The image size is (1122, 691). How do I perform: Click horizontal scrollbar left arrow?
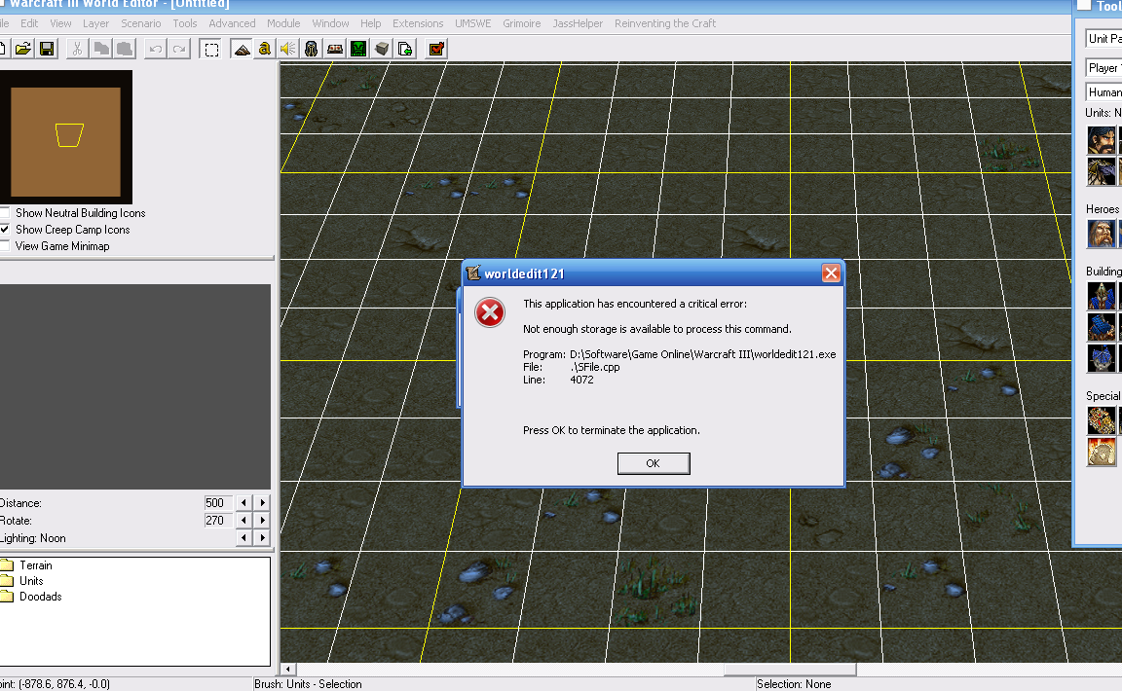pyautogui.click(x=287, y=670)
